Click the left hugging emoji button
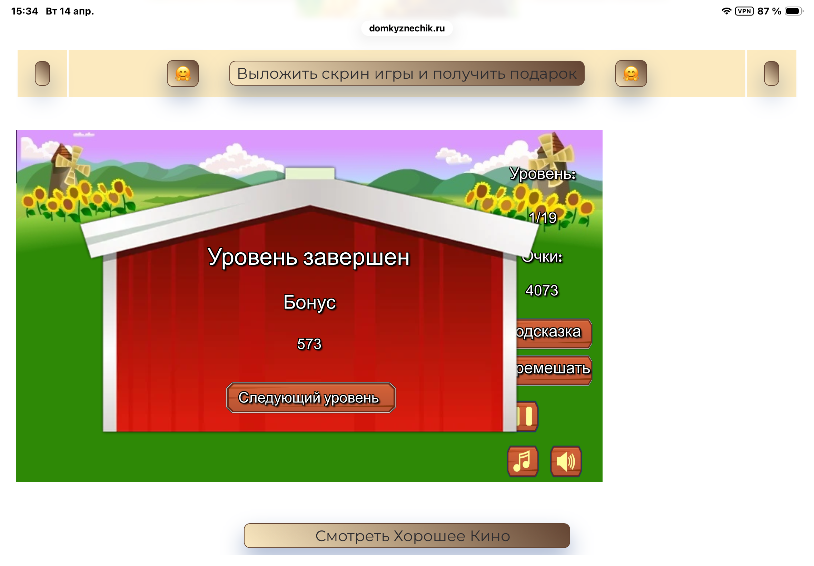Viewport: 814px width, 566px height. tap(182, 74)
